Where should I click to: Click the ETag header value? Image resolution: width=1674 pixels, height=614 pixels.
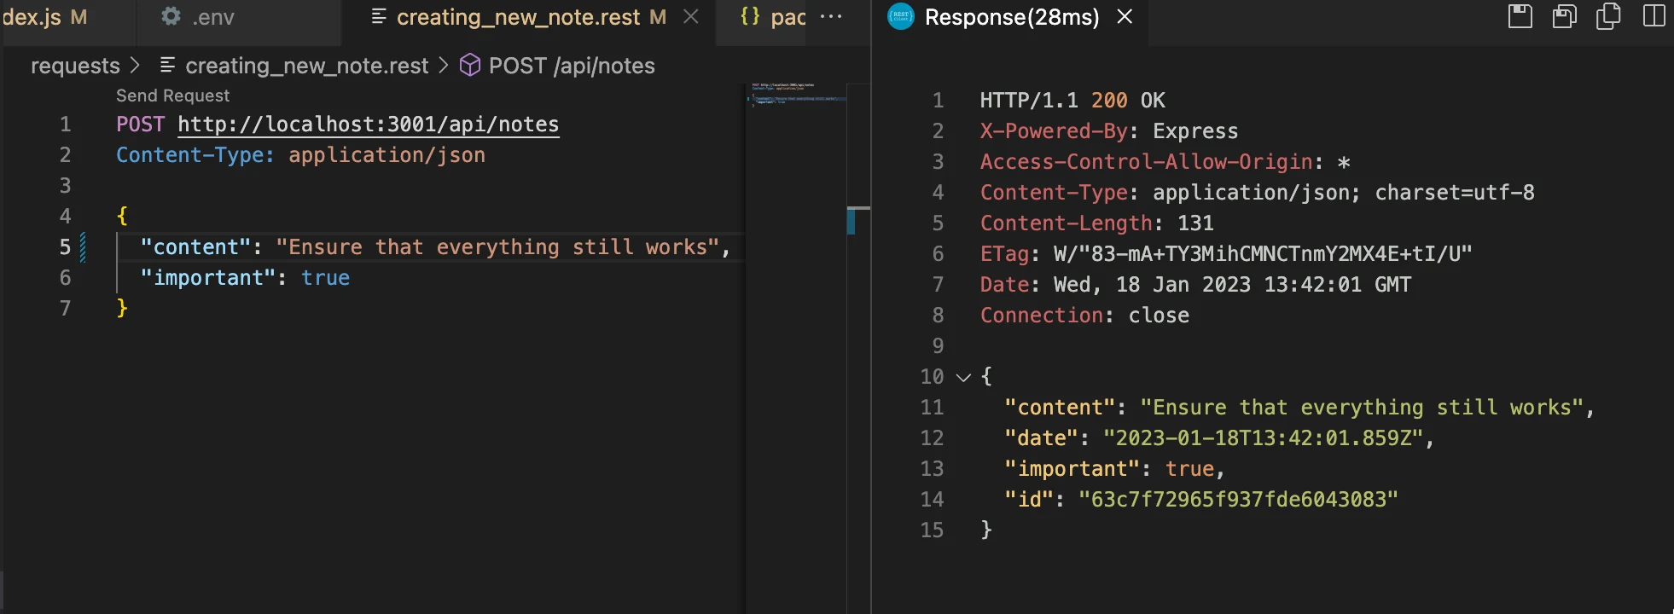tap(1263, 254)
